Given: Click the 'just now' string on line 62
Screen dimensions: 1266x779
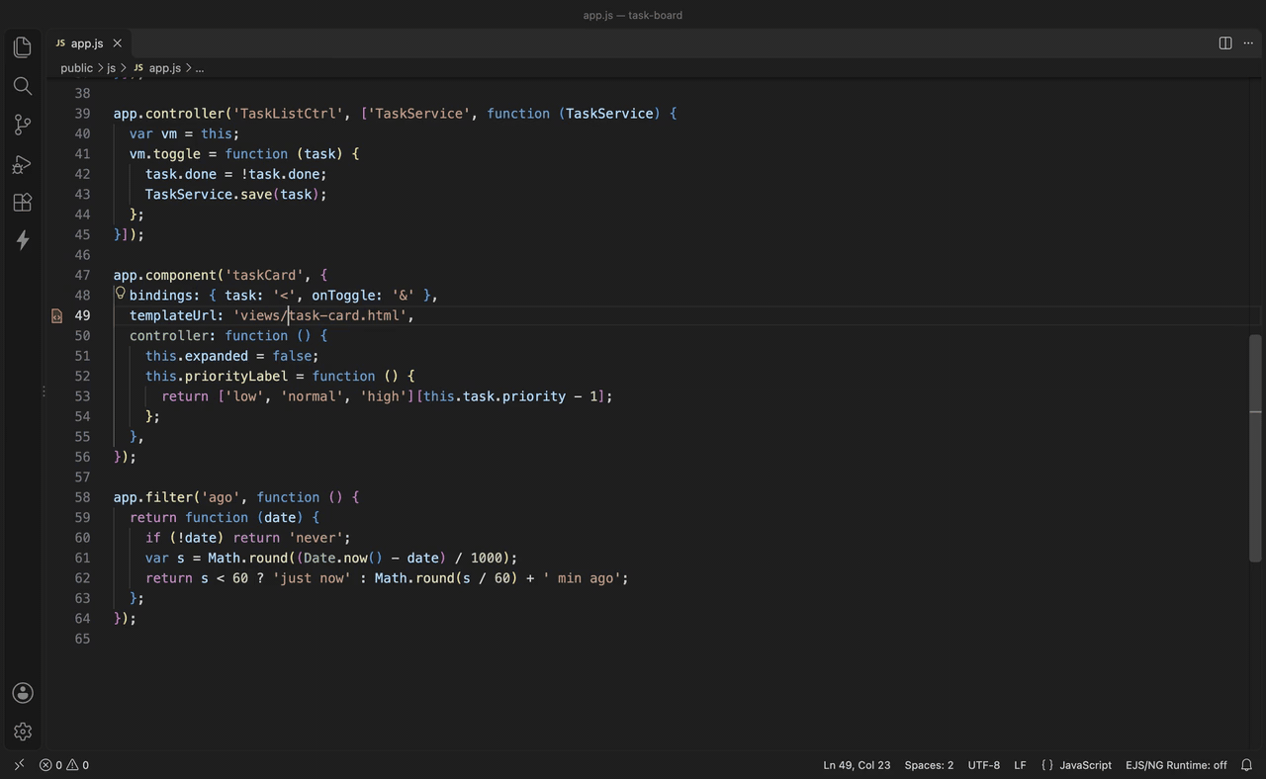Looking at the screenshot, I should pos(312,577).
